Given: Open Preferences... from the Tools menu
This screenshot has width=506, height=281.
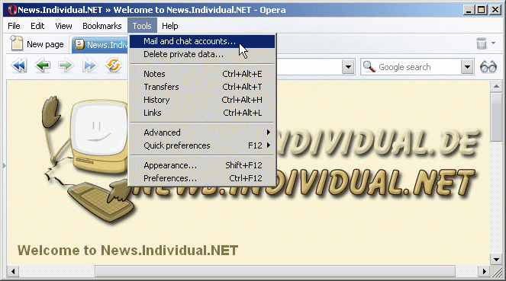Looking at the screenshot, I should [x=202, y=178].
